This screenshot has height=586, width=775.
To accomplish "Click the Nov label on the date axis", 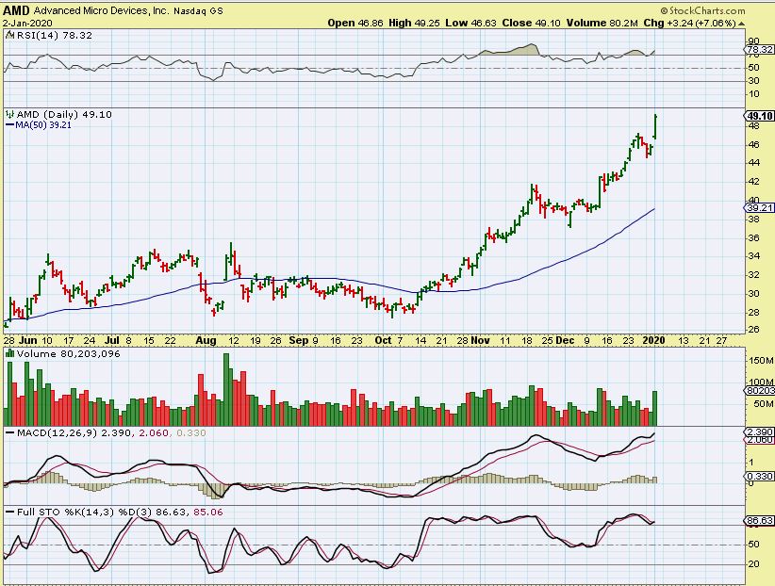I will tap(480, 340).
